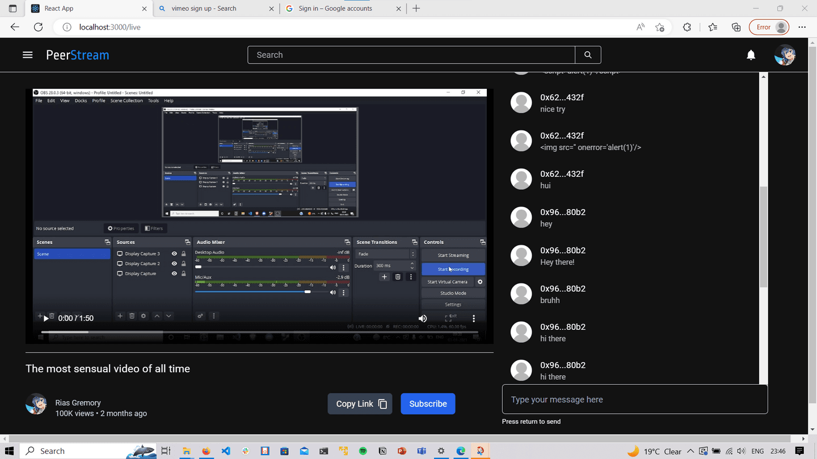Refresh the page
This screenshot has width=817, height=459.
[38, 27]
